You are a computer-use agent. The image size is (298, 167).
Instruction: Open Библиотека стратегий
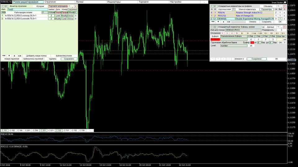point(33,59)
